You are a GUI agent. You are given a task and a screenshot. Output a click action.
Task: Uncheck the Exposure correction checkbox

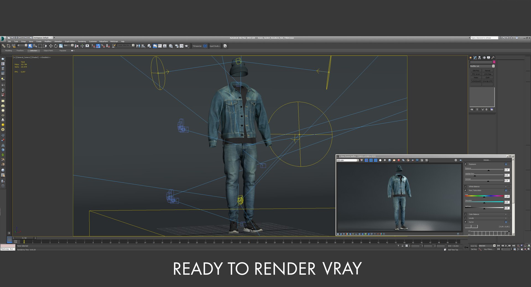tap(465, 164)
